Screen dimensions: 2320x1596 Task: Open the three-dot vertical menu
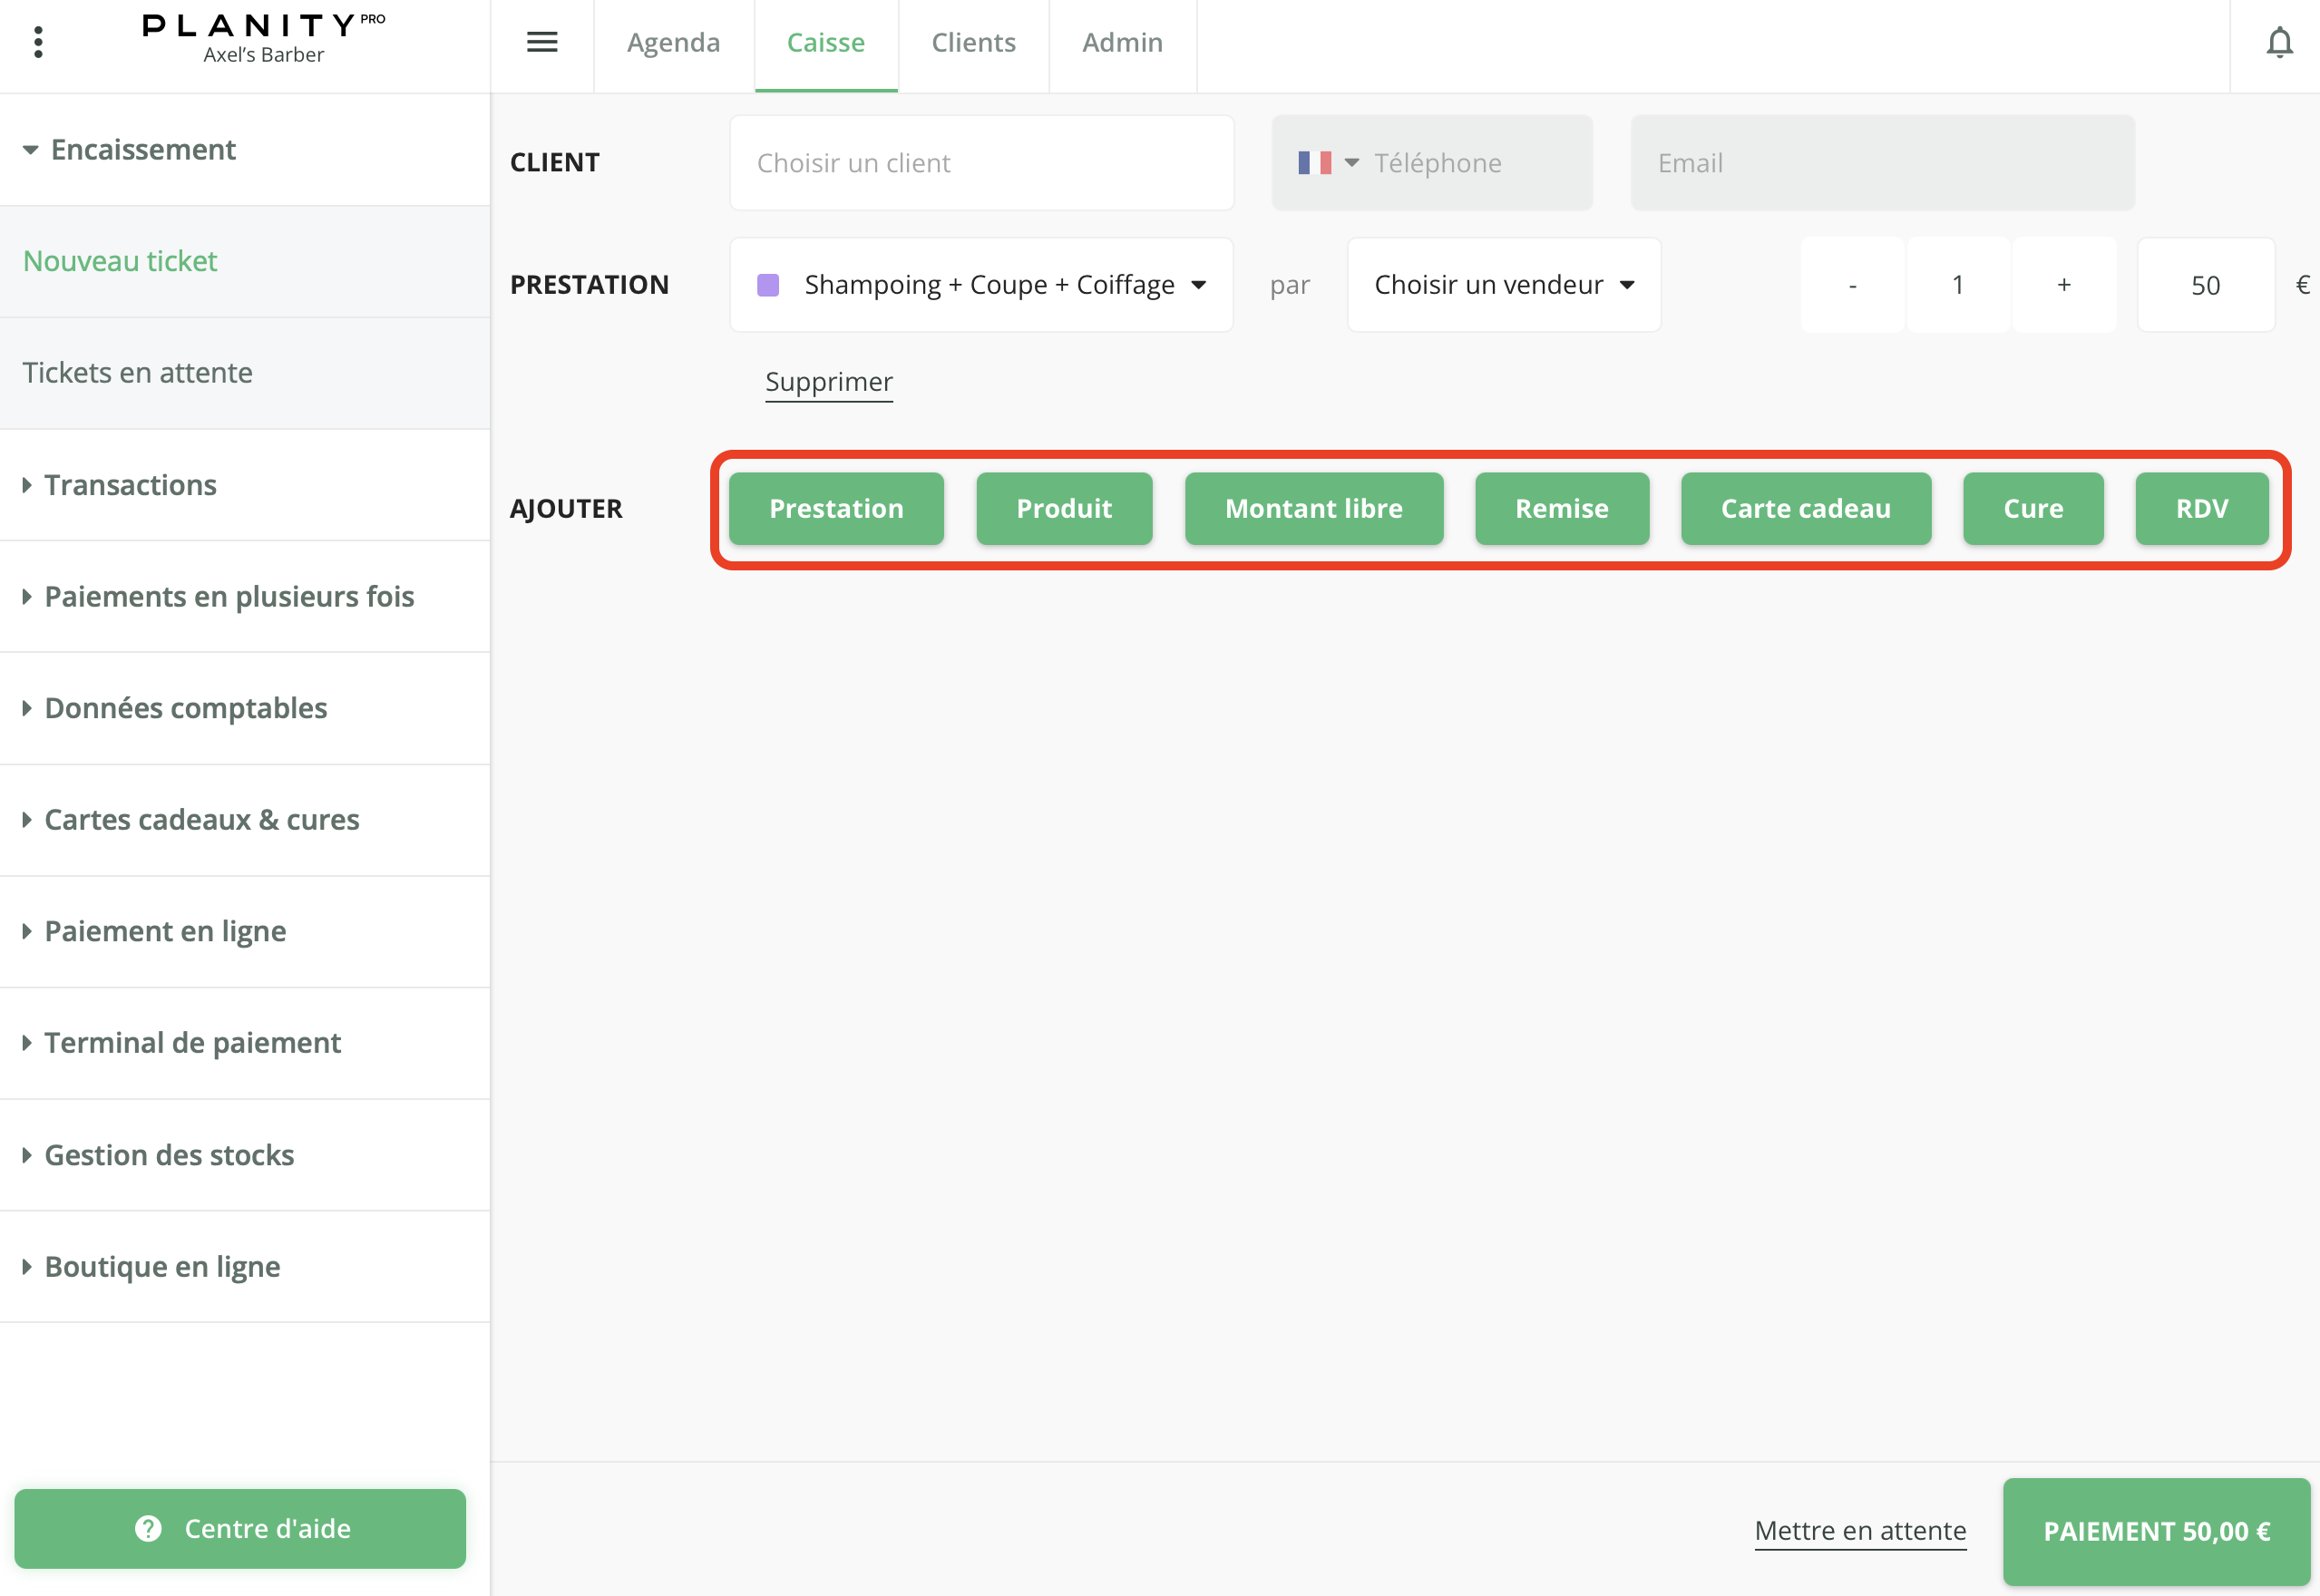tap(38, 42)
